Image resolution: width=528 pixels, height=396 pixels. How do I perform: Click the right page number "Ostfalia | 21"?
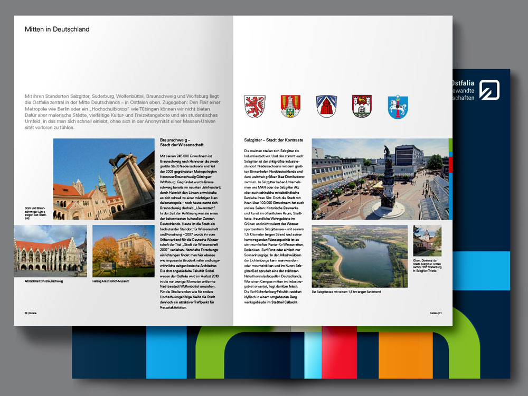(435, 313)
